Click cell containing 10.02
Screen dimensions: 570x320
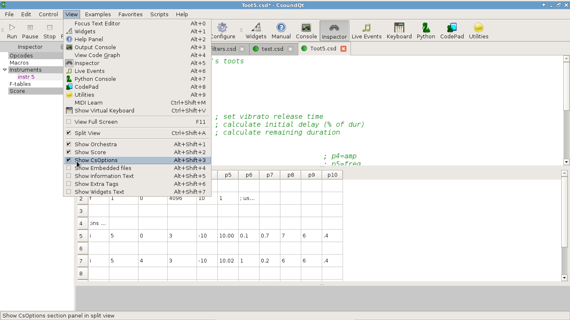pos(228,261)
